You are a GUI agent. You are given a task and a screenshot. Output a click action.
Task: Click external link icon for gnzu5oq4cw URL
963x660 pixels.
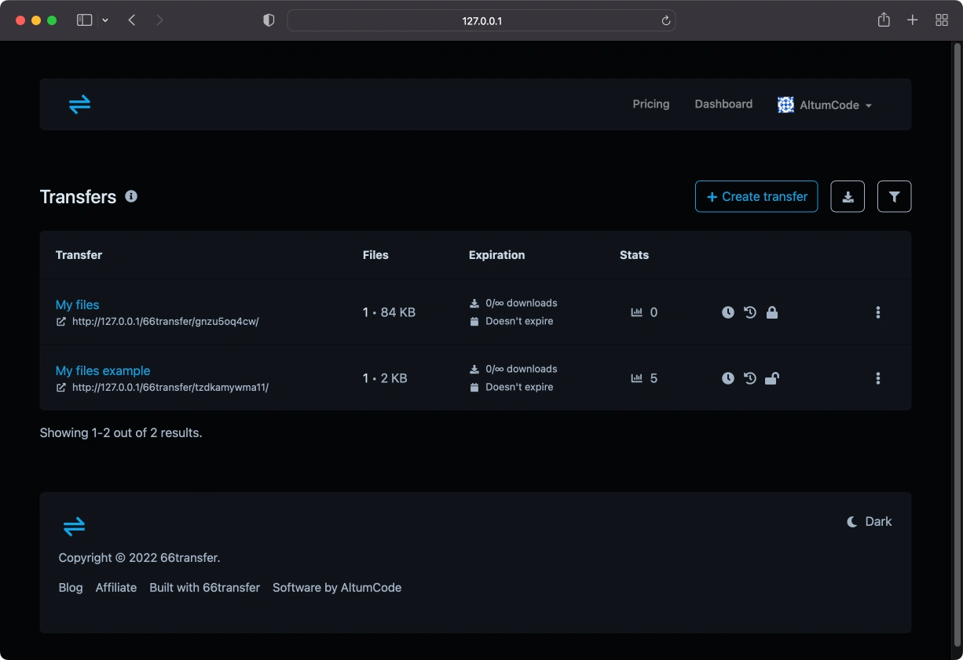61,322
